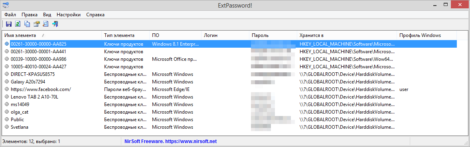Click the Refresh toolbar icon

(18, 24)
